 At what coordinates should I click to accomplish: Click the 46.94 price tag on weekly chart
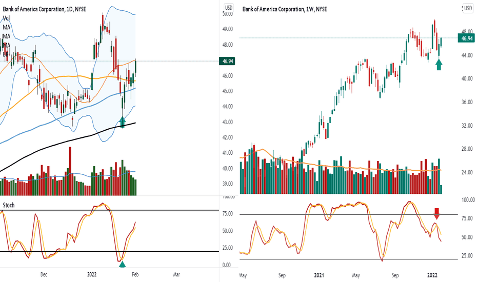tap(467, 38)
